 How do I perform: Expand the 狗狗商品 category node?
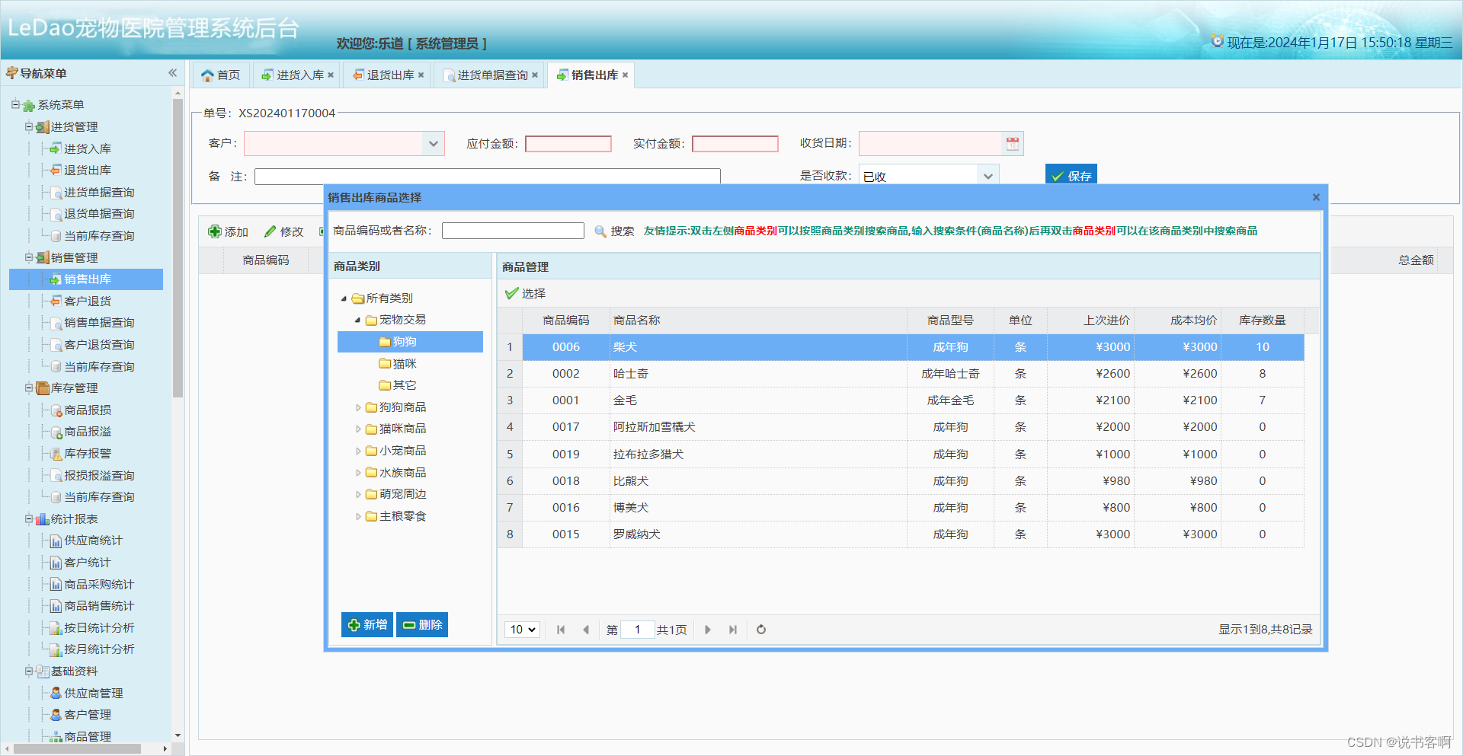tap(360, 407)
